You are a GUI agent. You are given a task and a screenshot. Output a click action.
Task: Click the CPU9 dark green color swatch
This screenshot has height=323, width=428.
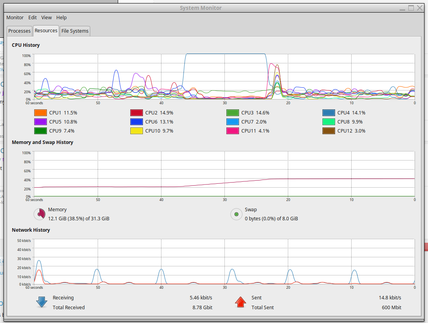[x=41, y=131]
